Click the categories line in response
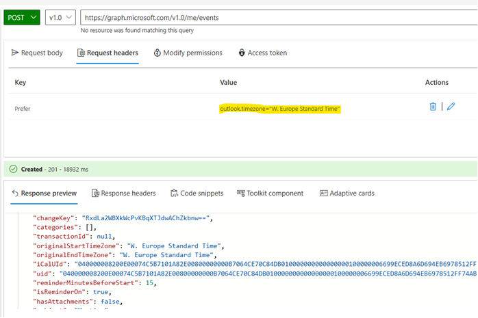478x318 pixels. (x=64, y=227)
